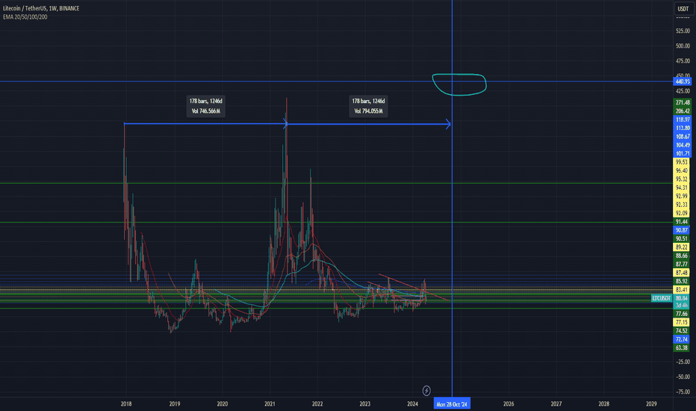
Task: Select the 95.32 yellow price label
Action: [x=681, y=179]
